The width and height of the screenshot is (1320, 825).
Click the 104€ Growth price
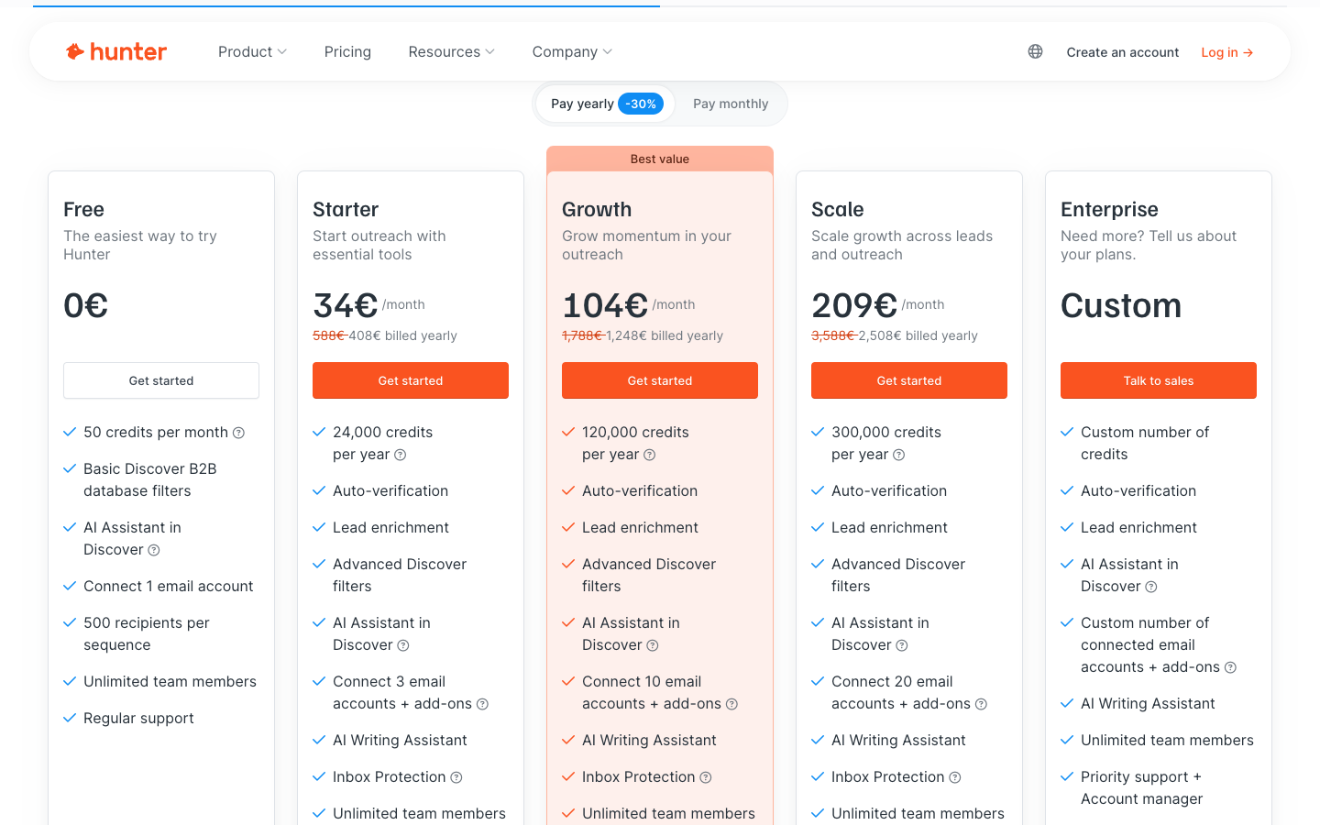point(605,305)
